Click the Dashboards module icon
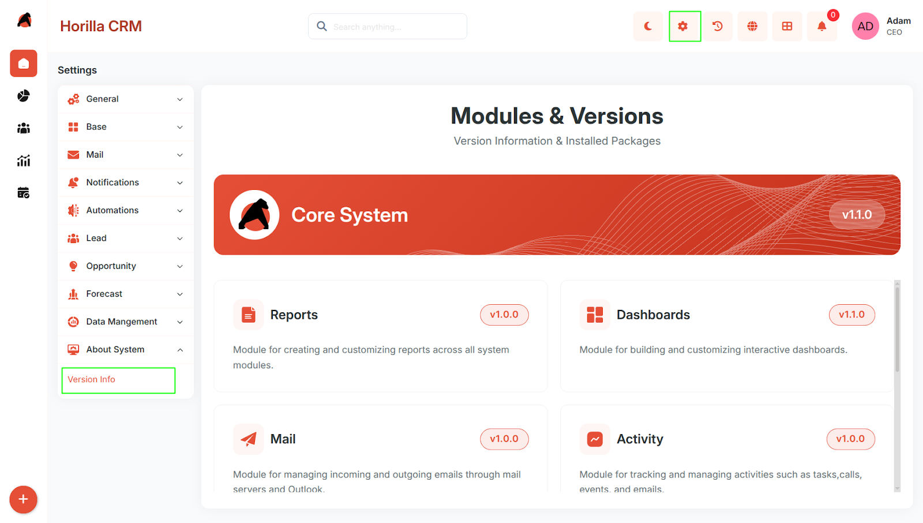The height and width of the screenshot is (523, 923). tap(595, 315)
